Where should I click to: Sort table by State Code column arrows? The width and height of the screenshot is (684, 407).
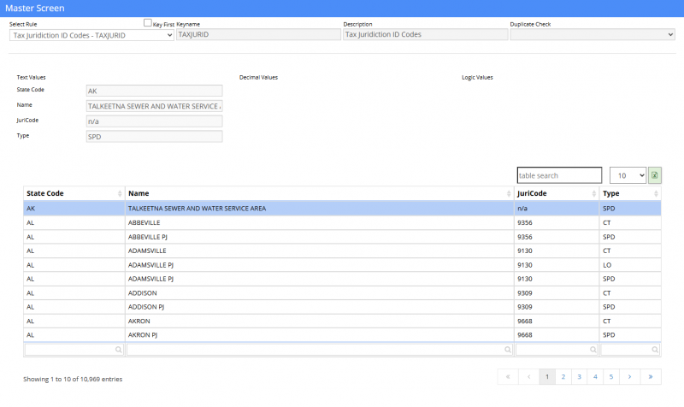(x=120, y=194)
